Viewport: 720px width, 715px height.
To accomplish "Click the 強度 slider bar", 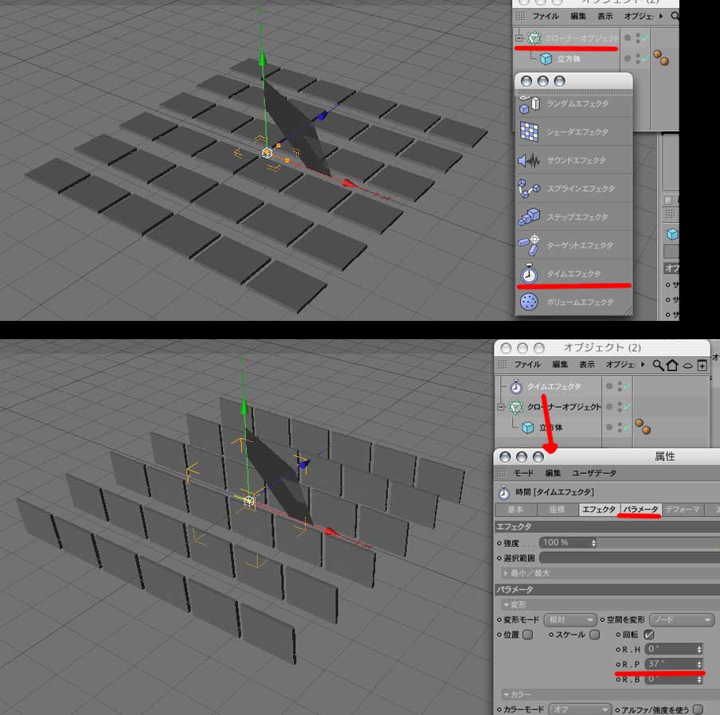I will coord(658,543).
